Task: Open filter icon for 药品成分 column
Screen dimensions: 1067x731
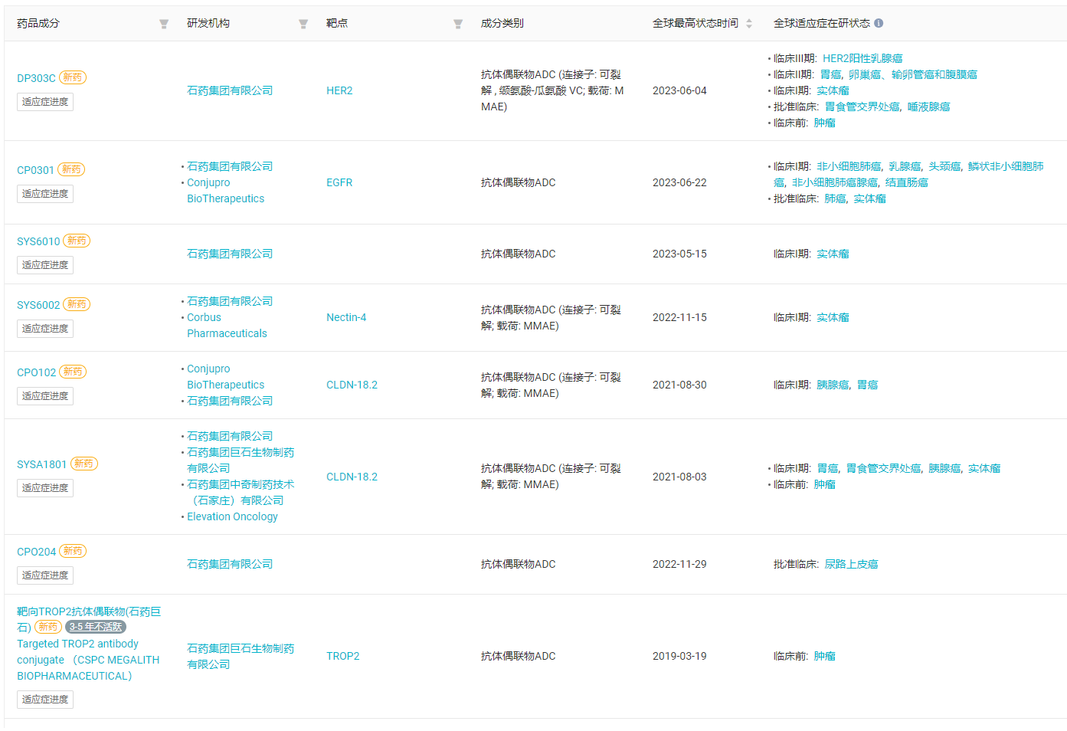Action: coord(163,24)
